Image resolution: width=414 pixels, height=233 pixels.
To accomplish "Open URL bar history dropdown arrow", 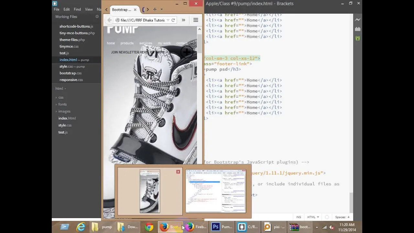I will (x=168, y=20).
